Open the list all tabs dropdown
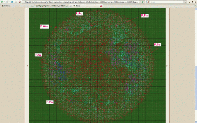The image size is (197, 123). tap(196, 6)
